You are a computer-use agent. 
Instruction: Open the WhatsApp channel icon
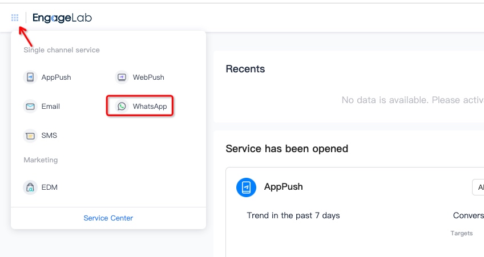[x=122, y=107]
